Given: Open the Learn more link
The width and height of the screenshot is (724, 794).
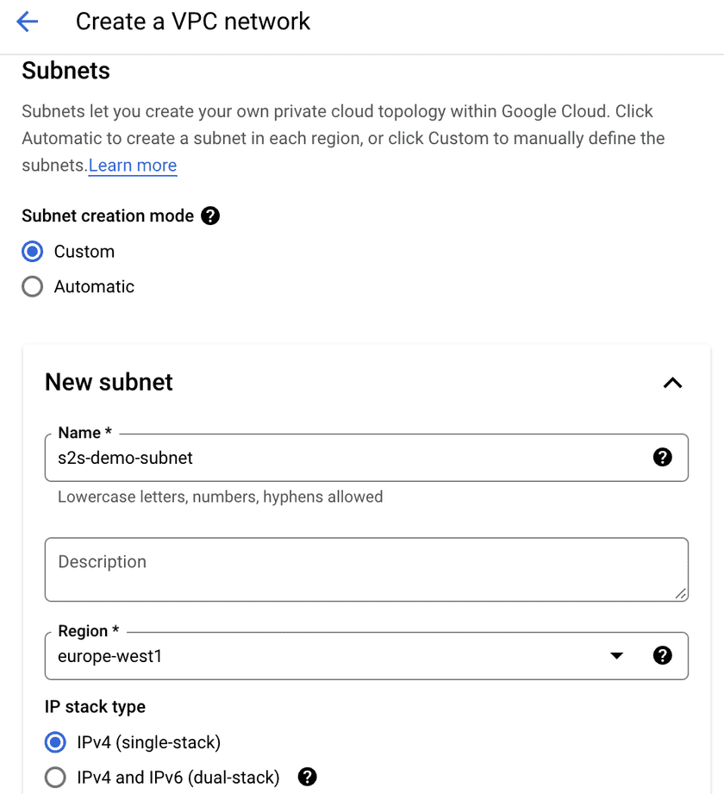Looking at the screenshot, I should click(x=133, y=166).
